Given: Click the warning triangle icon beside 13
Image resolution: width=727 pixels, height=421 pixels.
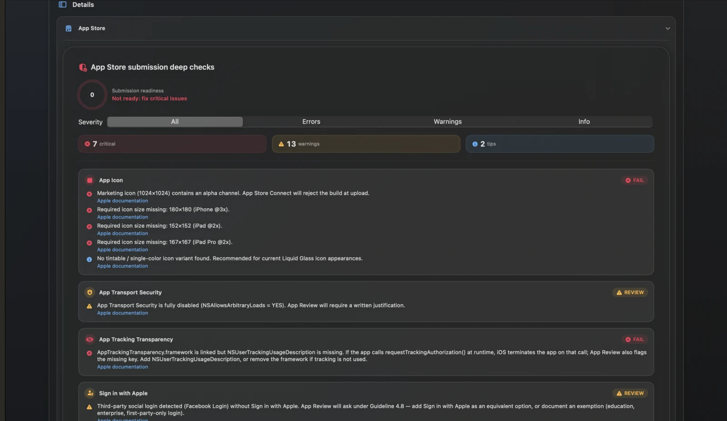Looking at the screenshot, I should pos(281,144).
